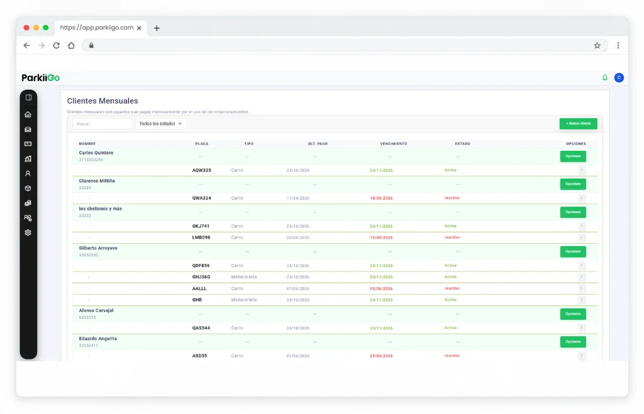Open the browser three-dot menu
This screenshot has width=644, height=414.
618,45
